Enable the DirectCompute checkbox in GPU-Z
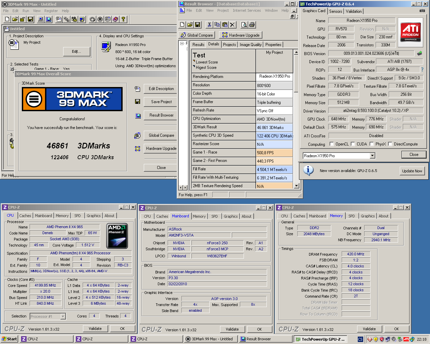The width and height of the screenshot is (430, 344). point(390,144)
